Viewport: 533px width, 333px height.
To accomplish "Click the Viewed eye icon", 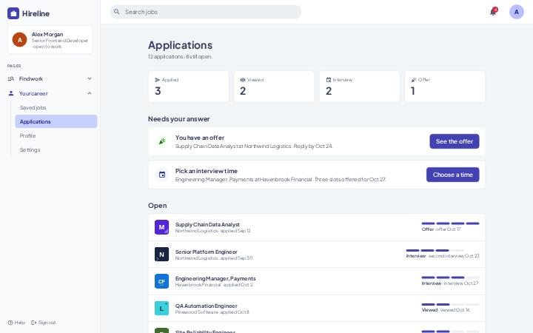I will pyautogui.click(x=243, y=80).
